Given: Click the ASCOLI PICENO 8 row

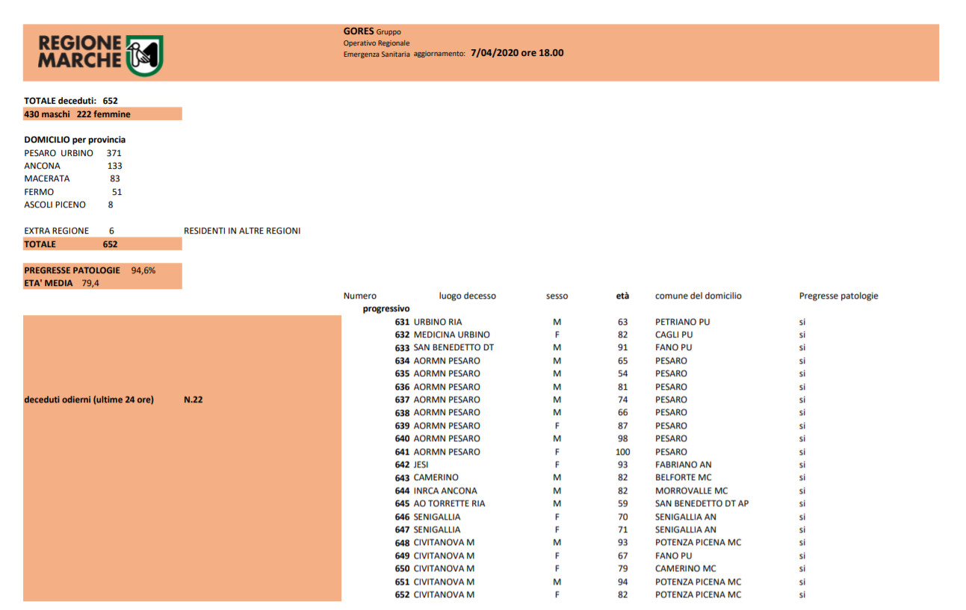Looking at the screenshot, I should pos(69,205).
